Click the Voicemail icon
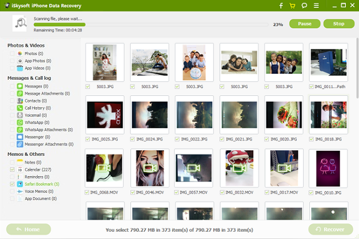Screen dimensions: 359x239 pos(20,115)
